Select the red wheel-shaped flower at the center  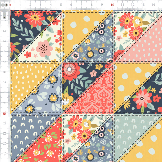click(69, 70)
